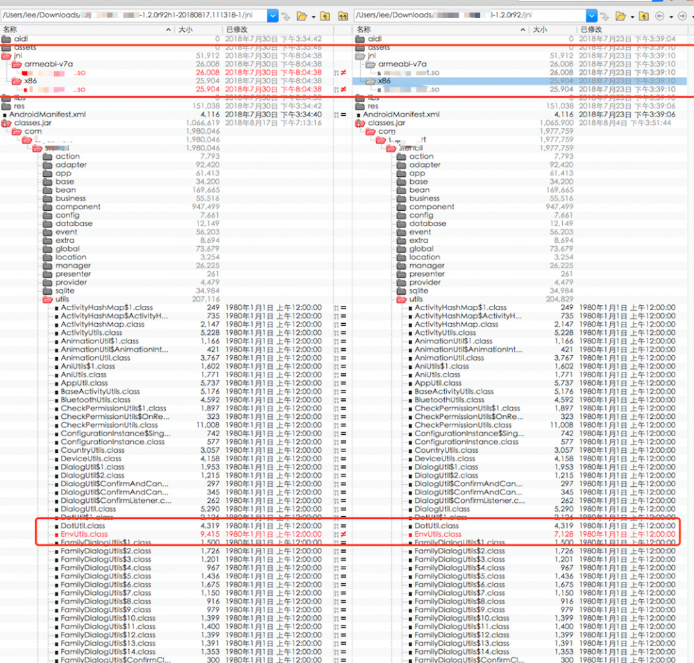Image resolution: width=694 pixels, height=663 pixels.
Task: Expand the presenter folder in left pane
Action: coord(48,274)
